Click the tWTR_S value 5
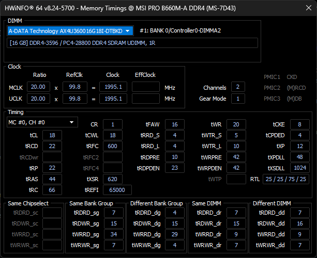 pos(236,135)
